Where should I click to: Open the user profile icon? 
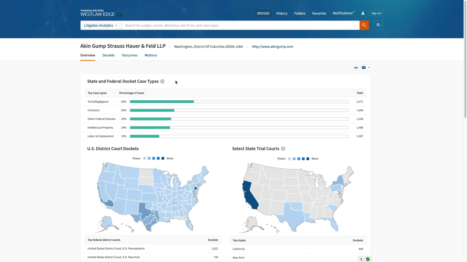(x=363, y=13)
